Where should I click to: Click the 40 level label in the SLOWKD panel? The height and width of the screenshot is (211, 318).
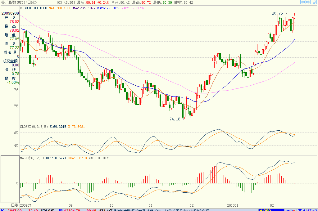click(x=16, y=145)
